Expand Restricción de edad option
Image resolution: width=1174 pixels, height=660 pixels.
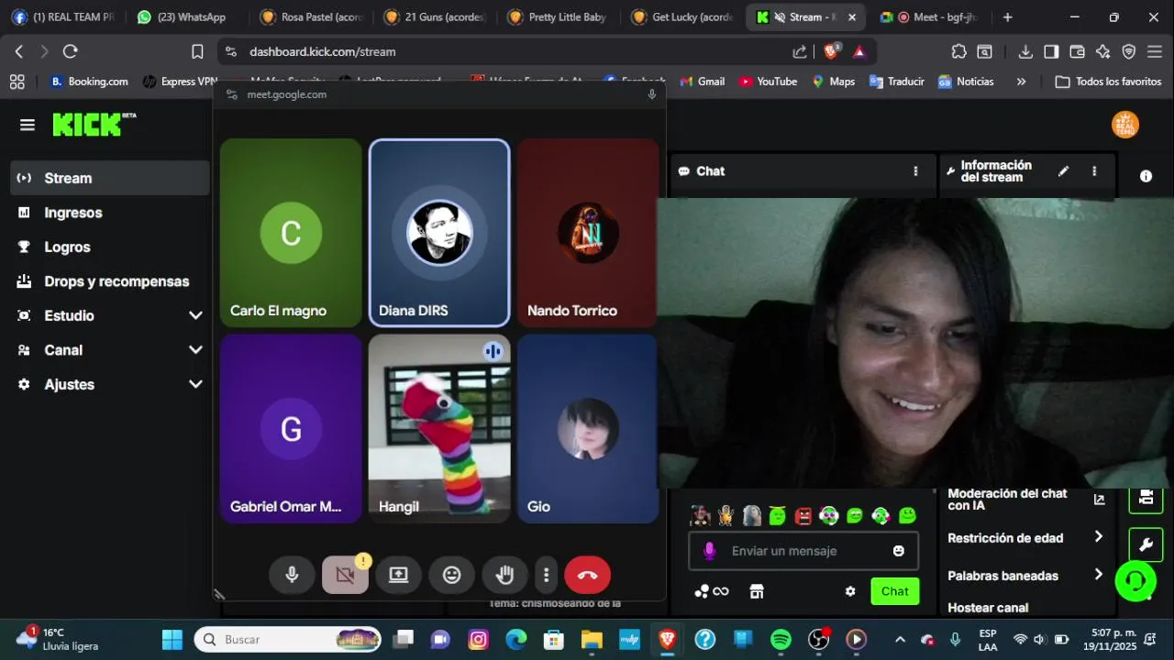pos(1027,538)
